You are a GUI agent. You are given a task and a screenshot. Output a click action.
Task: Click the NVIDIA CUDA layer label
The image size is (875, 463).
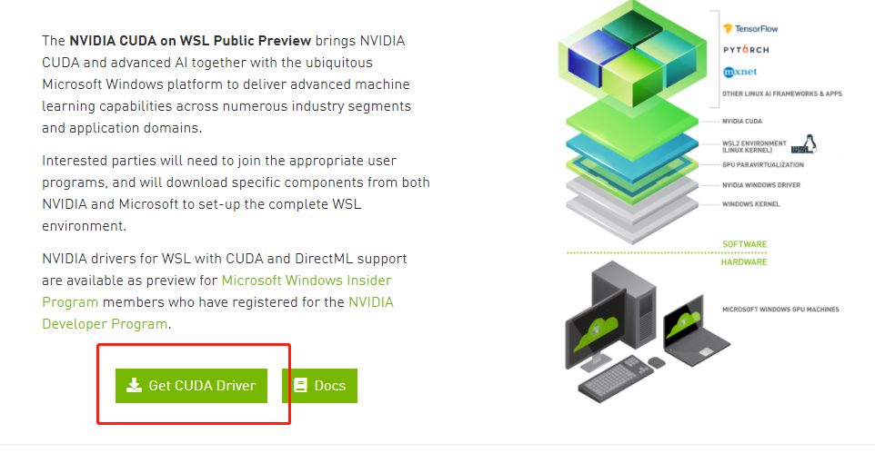pos(741,121)
